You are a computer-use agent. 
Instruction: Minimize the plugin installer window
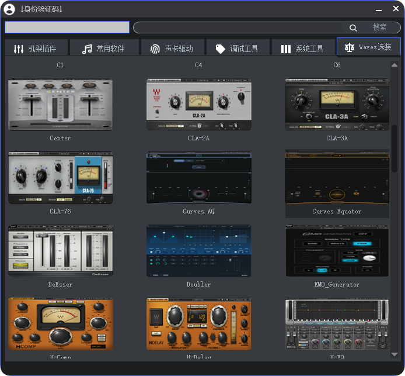379,9
